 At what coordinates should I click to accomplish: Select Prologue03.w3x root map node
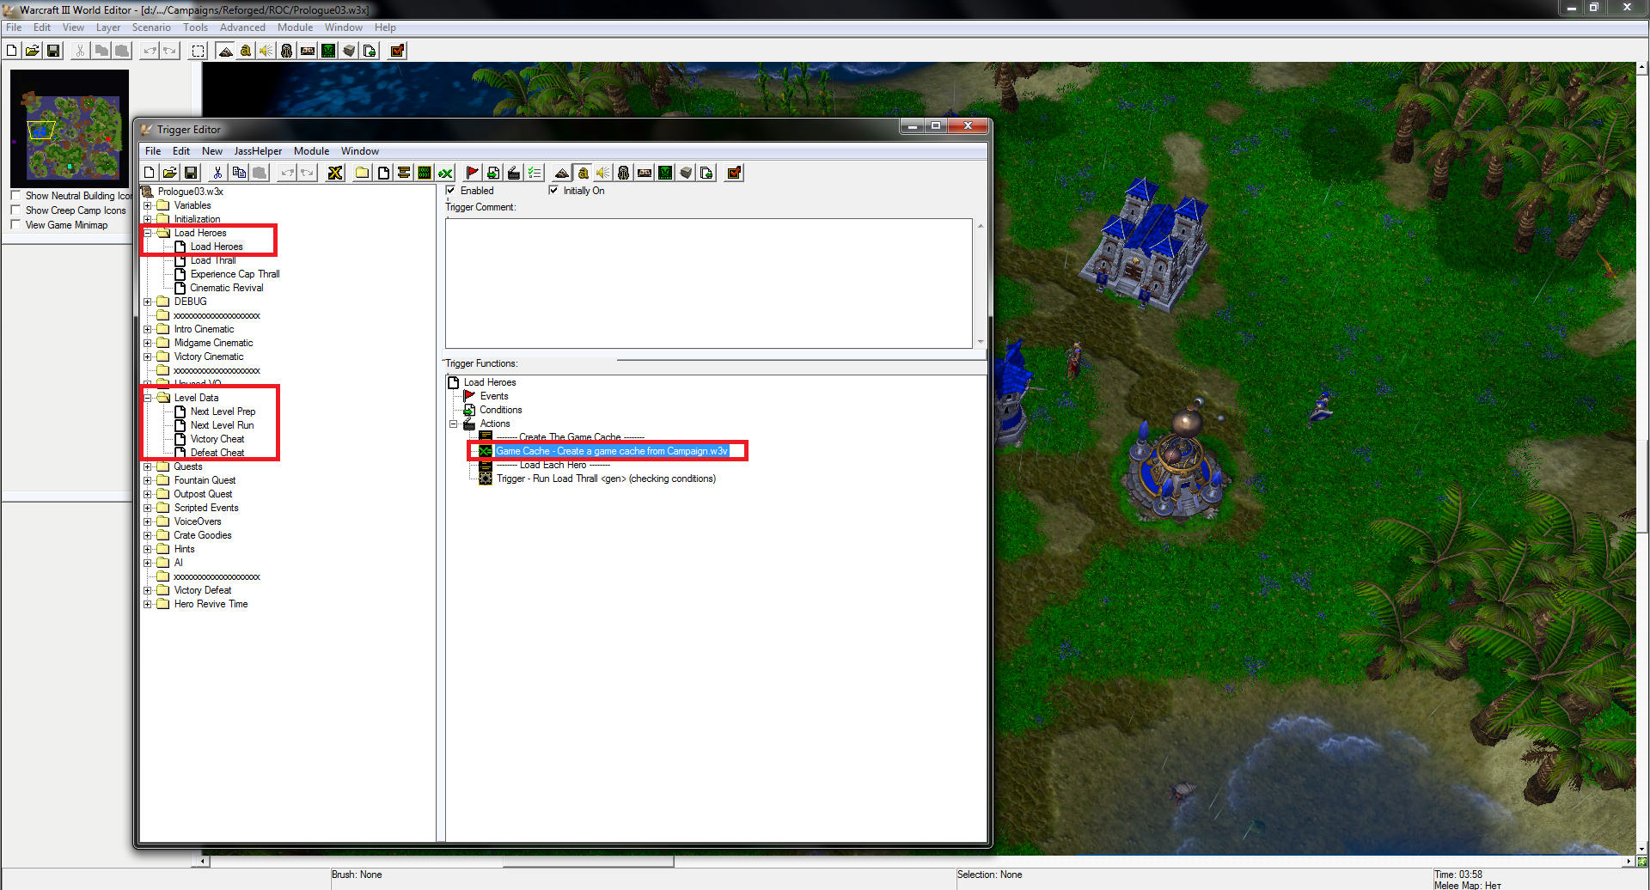click(x=190, y=192)
